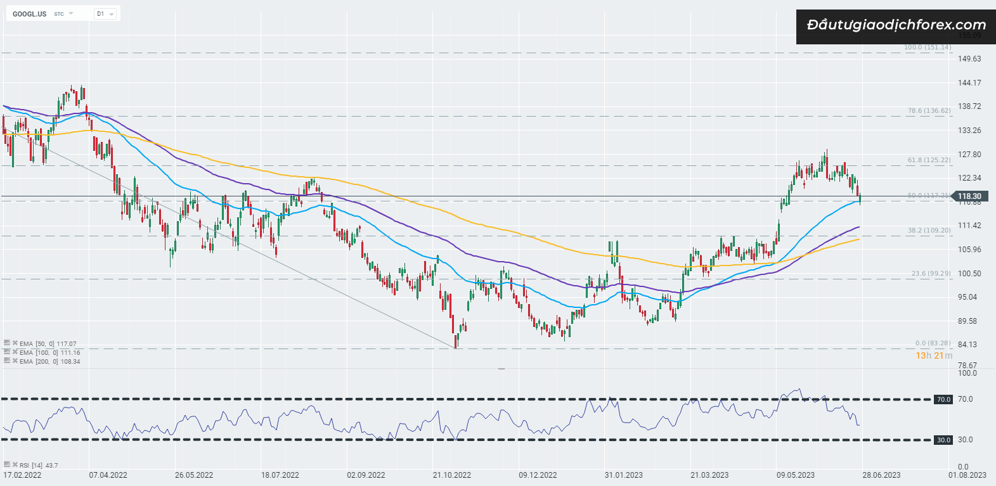Image resolution: width=996 pixels, height=486 pixels.
Task: Click the 09.12.2022 date on time axis
Action: point(538,475)
